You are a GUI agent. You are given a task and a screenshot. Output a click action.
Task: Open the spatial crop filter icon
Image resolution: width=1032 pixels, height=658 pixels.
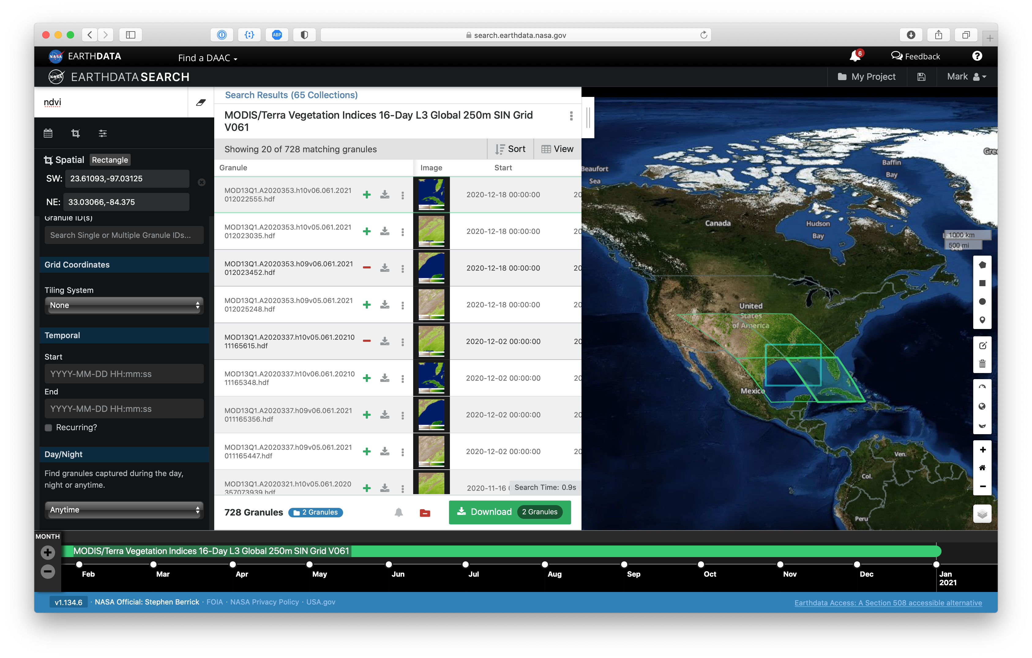tap(75, 134)
